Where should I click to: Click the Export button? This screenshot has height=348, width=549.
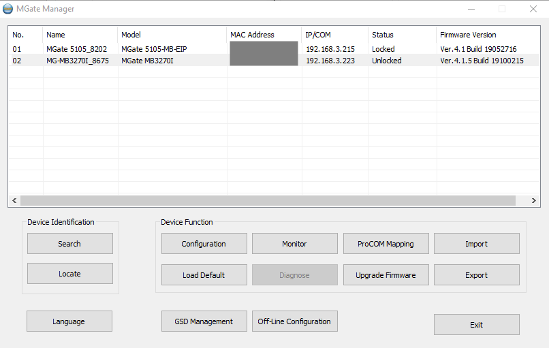coord(477,275)
